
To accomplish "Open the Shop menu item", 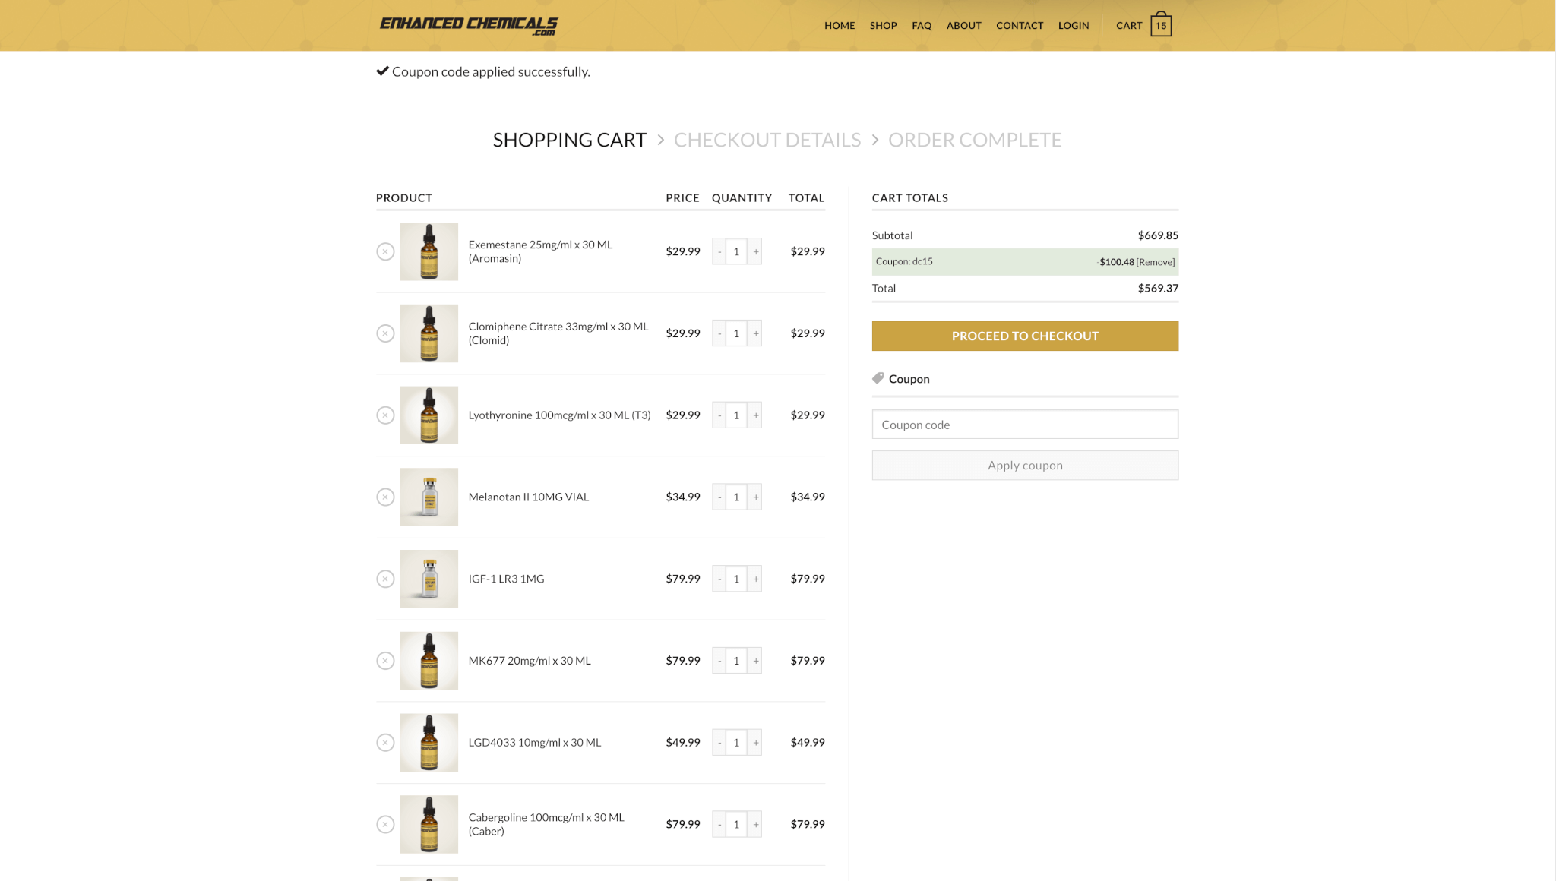I will 883,25.
